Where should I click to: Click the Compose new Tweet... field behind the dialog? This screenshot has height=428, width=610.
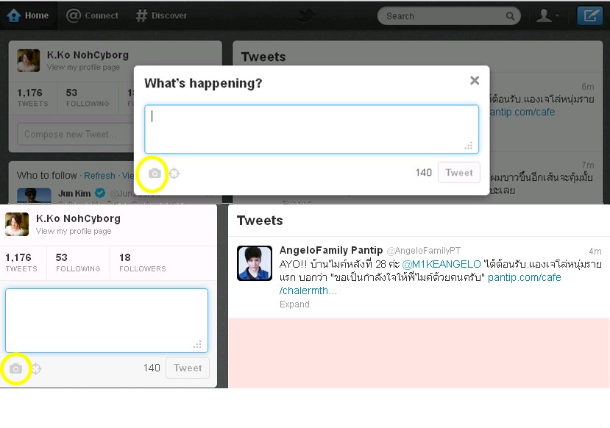click(76, 134)
